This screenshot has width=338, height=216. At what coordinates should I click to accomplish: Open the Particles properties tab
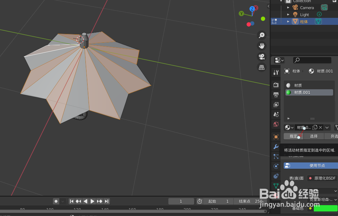(x=276, y=156)
